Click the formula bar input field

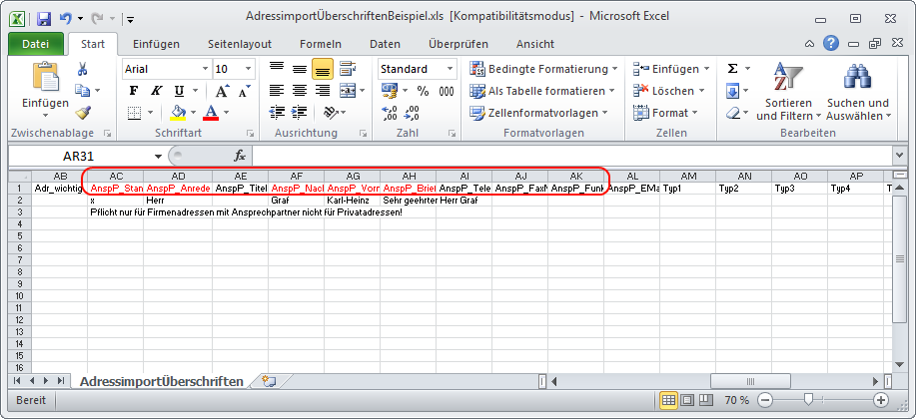coord(571,156)
